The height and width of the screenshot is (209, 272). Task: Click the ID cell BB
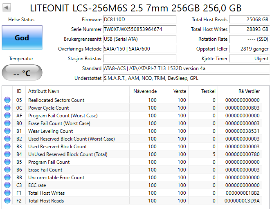(x=19, y=177)
